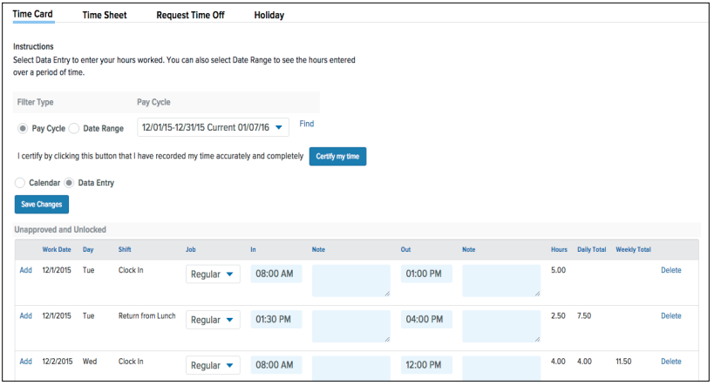Open the Time Card tab
The height and width of the screenshot is (386, 714).
(33, 15)
